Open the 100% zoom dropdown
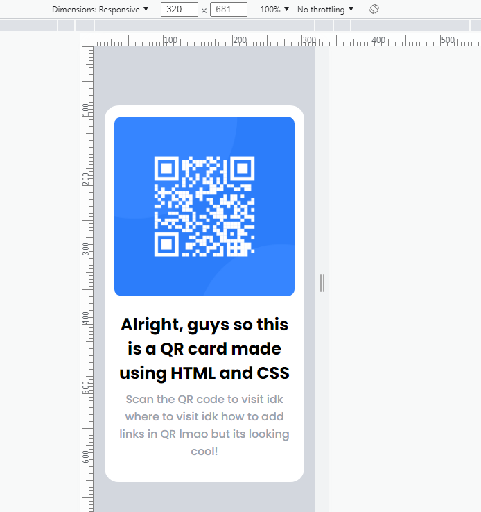The height and width of the screenshot is (512, 481). (274, 10)
